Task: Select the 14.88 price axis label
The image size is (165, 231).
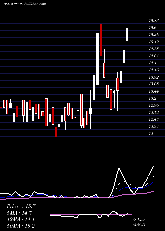Action: click(154, 49)
